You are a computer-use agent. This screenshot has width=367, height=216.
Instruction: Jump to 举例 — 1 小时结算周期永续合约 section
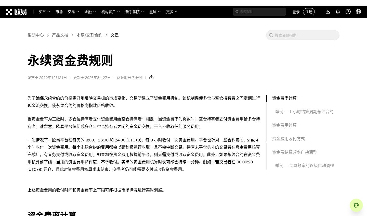pyautogui.click(x=304, y=112)
